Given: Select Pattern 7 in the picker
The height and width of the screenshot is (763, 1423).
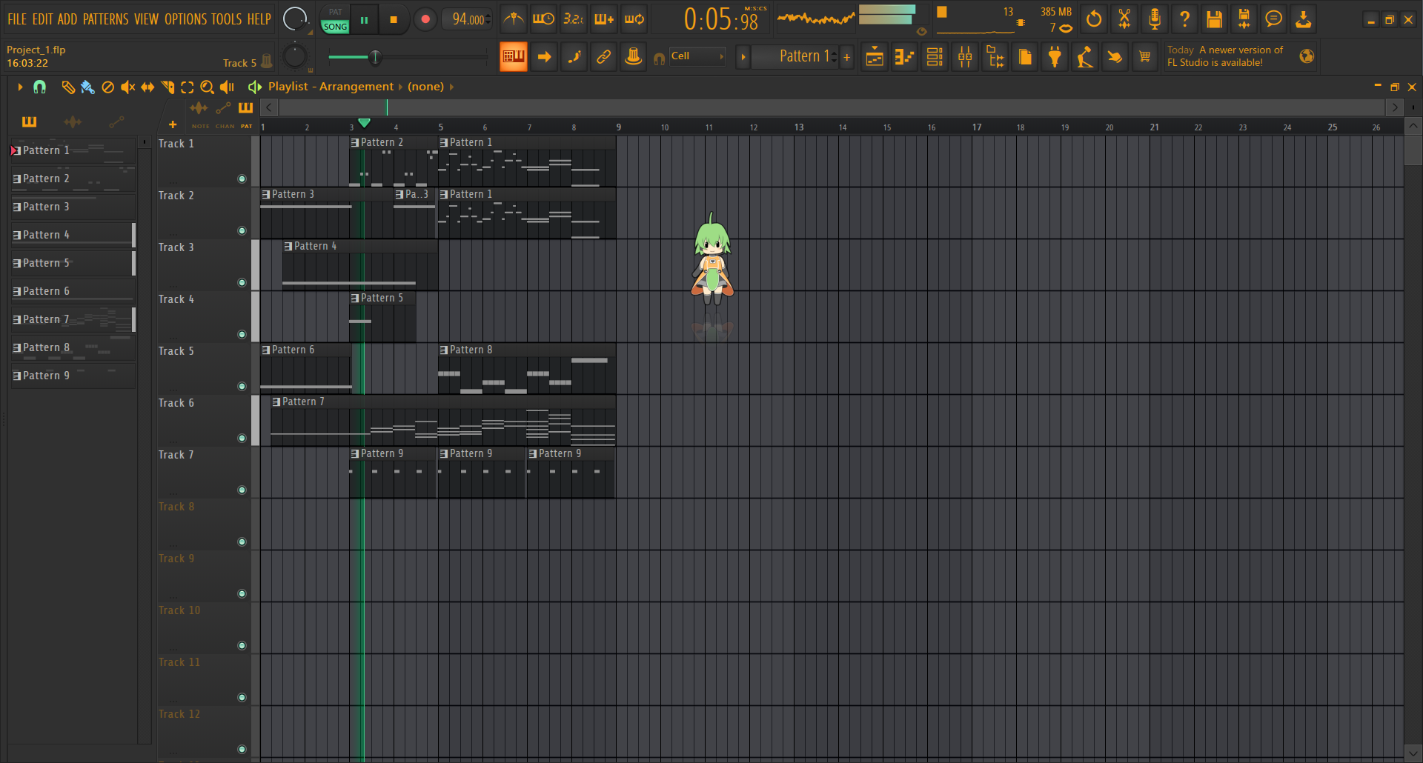Looking at the screenshot, I should coord(72,319).
